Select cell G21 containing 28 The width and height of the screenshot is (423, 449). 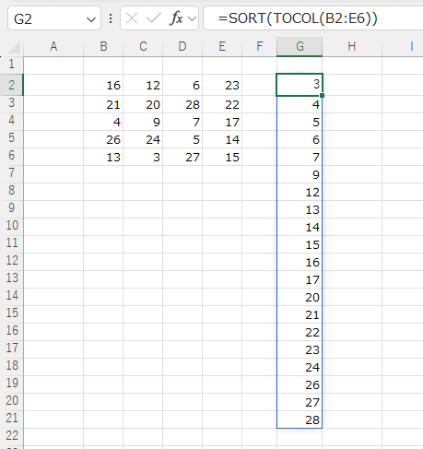pyautogui.click(x=300, y=419)
